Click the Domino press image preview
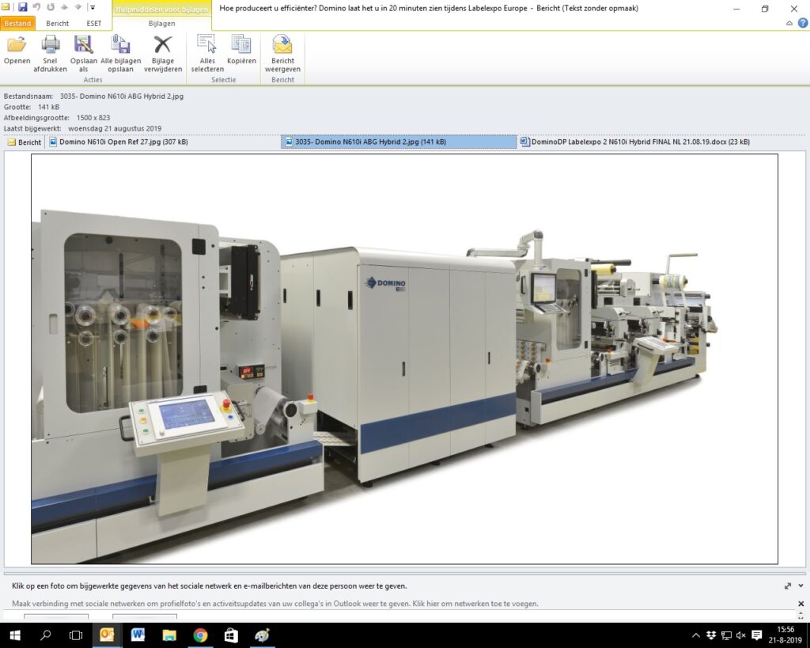 (404, 359)
